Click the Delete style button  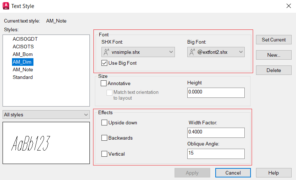pyautogui.click(x=273, y=70)
